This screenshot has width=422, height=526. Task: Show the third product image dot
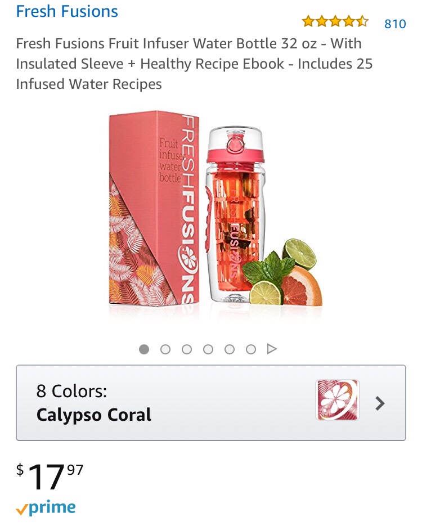coord(187,349)
